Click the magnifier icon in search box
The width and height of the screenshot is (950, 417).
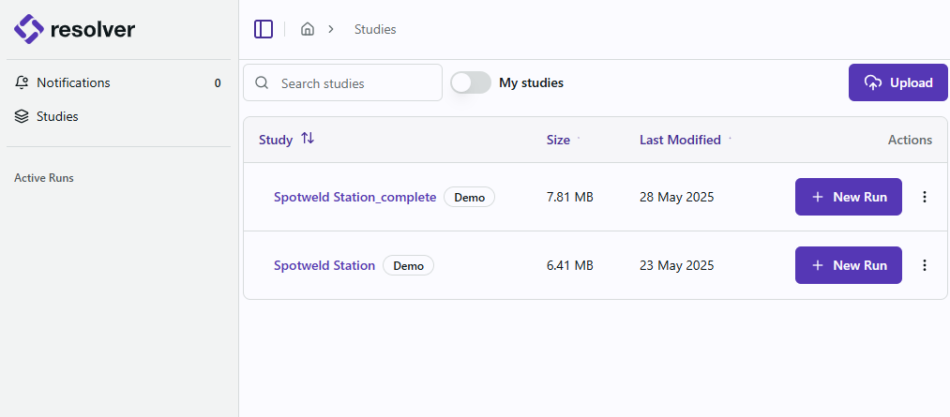[x=262, y=82]
